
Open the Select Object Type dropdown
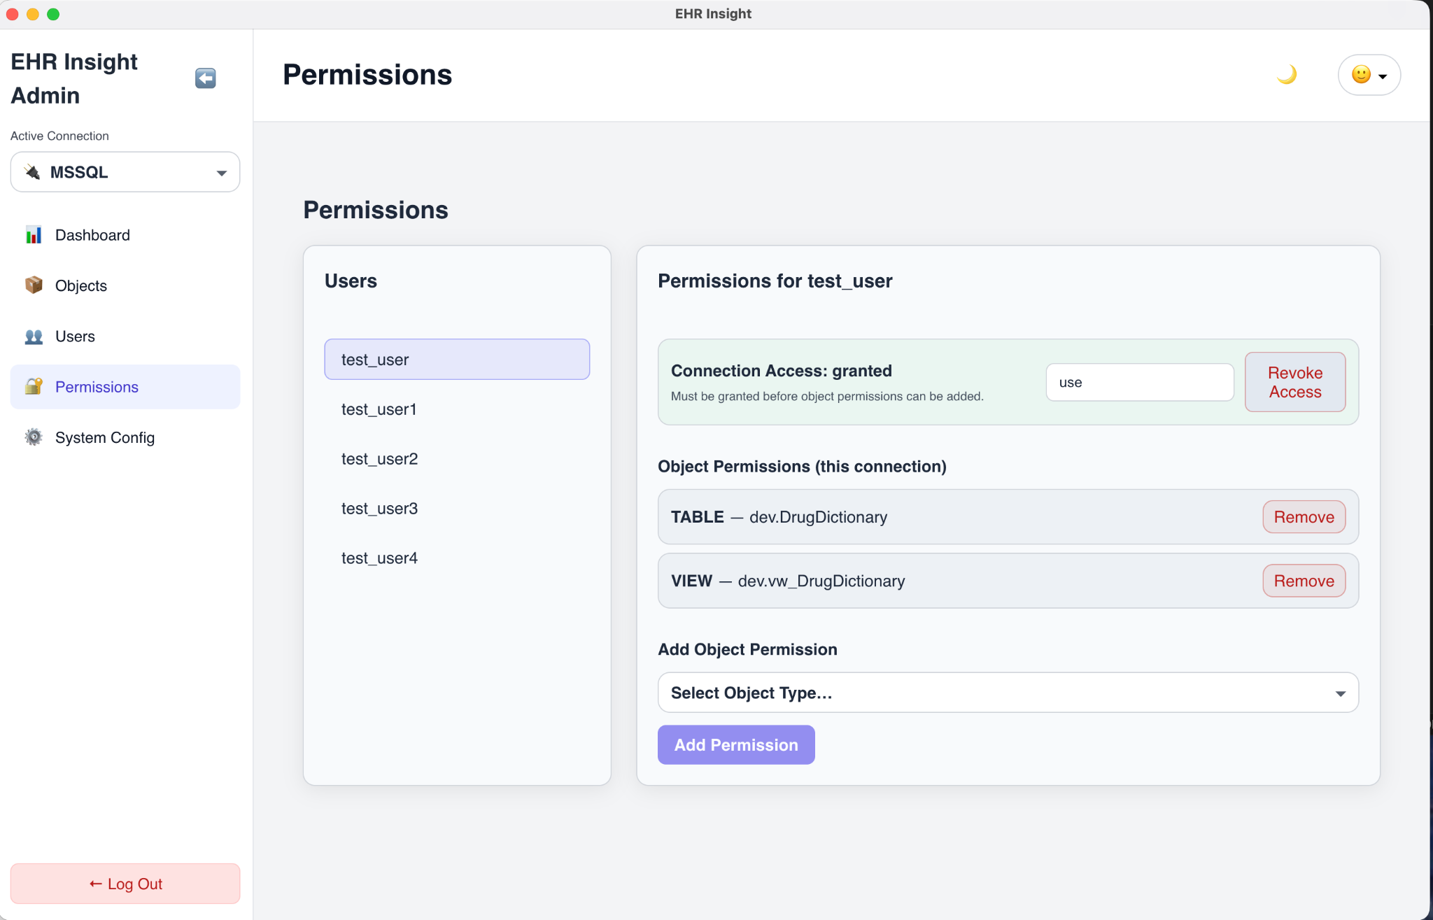1006,692
